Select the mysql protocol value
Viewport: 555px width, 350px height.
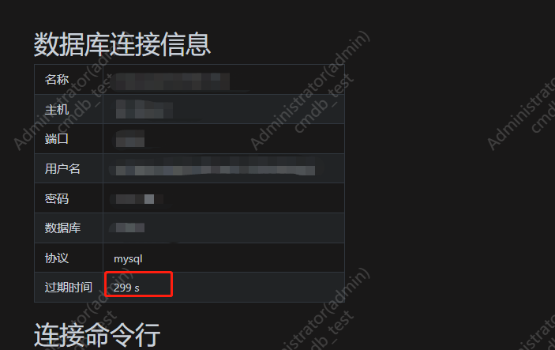[x=128, y=258]
